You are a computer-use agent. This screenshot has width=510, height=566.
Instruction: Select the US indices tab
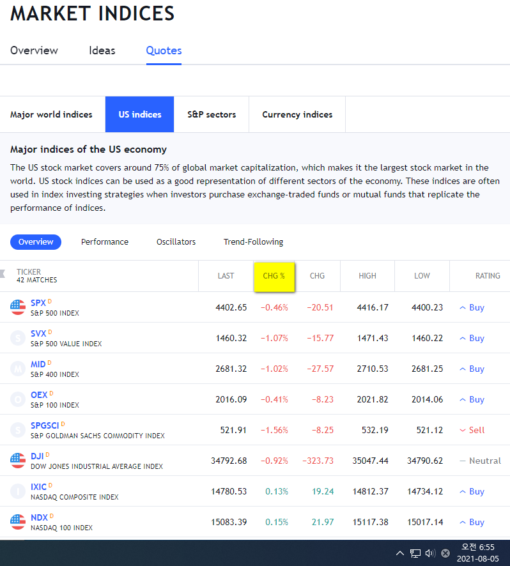pos(140,114)
